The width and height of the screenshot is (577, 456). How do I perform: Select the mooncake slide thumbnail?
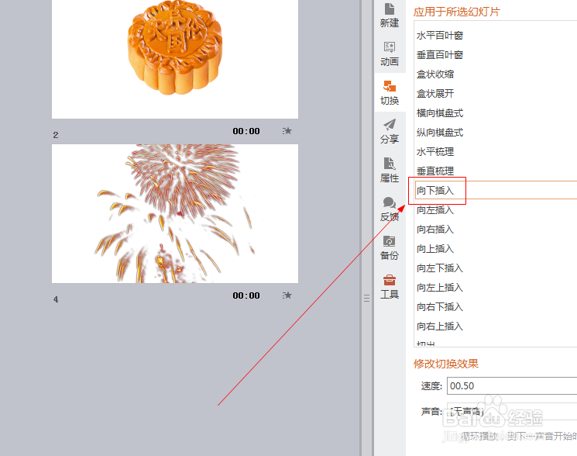(x=175, y=59)
